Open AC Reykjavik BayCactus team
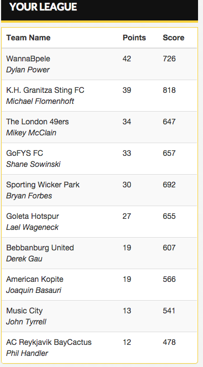This screenshot has width=203, height=367. [49, 342]
